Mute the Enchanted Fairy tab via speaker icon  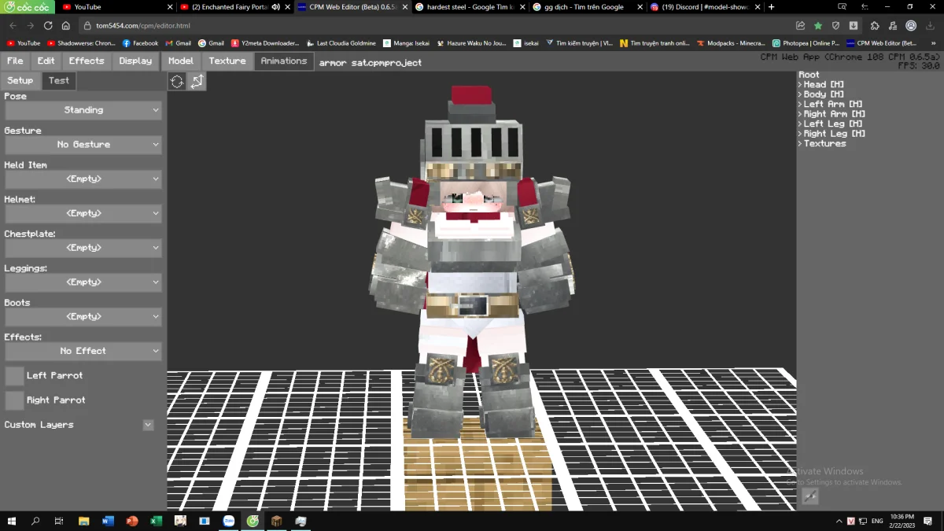click(x=276, y=7)
